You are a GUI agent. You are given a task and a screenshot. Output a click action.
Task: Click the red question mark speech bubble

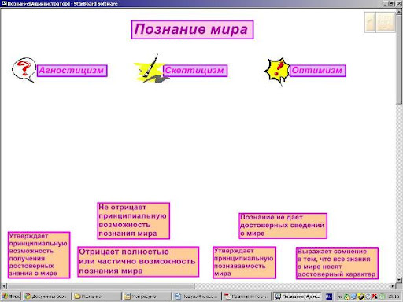[24, 70]
